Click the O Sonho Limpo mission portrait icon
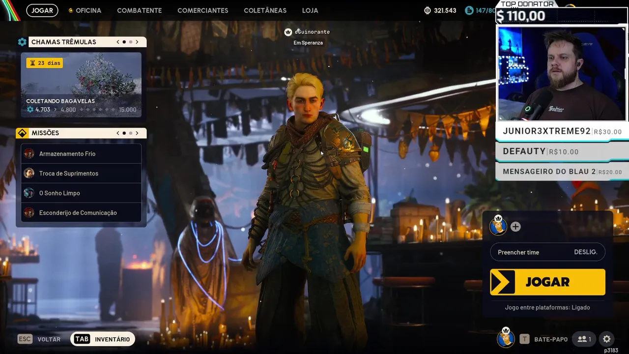Screen dimensions: 629x354 (x=29, y=193)
